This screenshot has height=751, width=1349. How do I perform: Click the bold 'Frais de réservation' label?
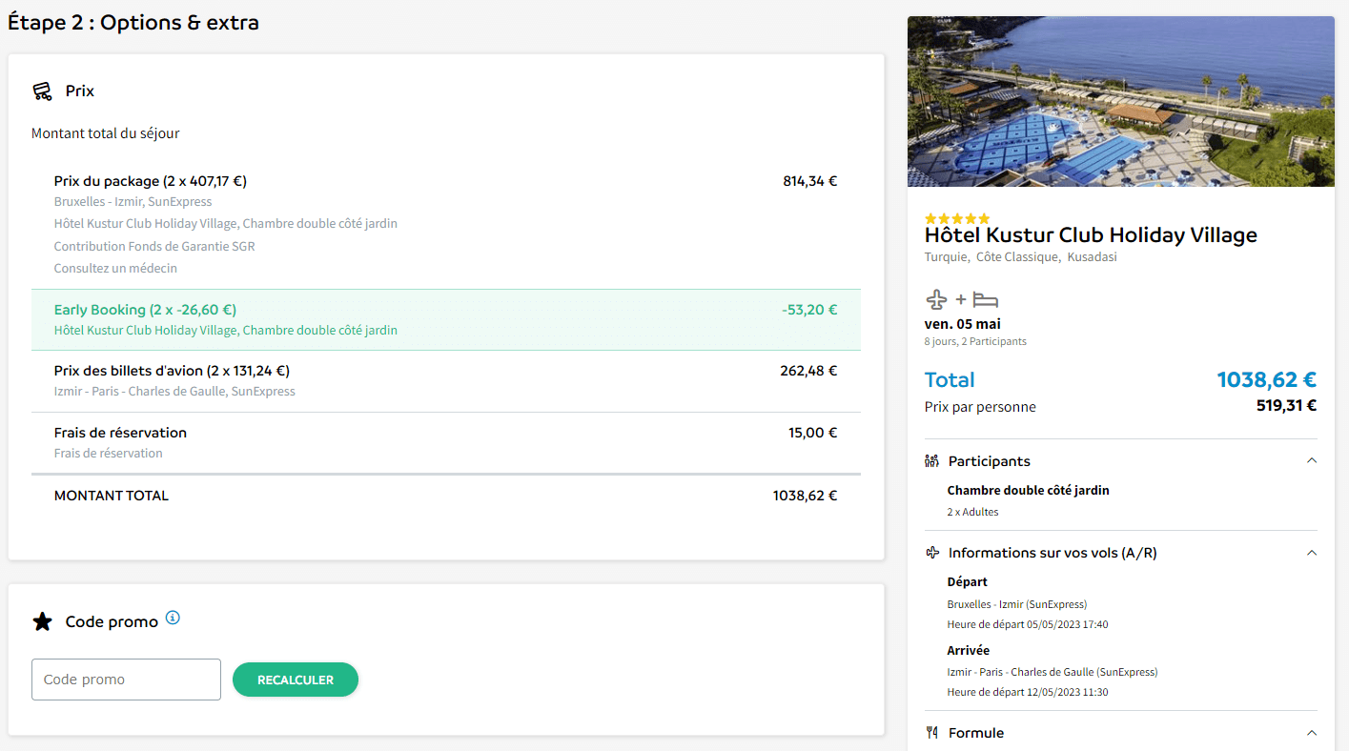tap(120, 433)
